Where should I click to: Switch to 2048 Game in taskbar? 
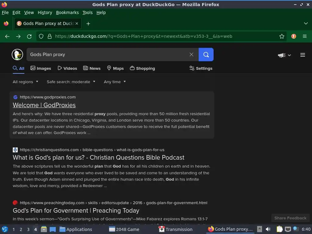pos(124,229)
